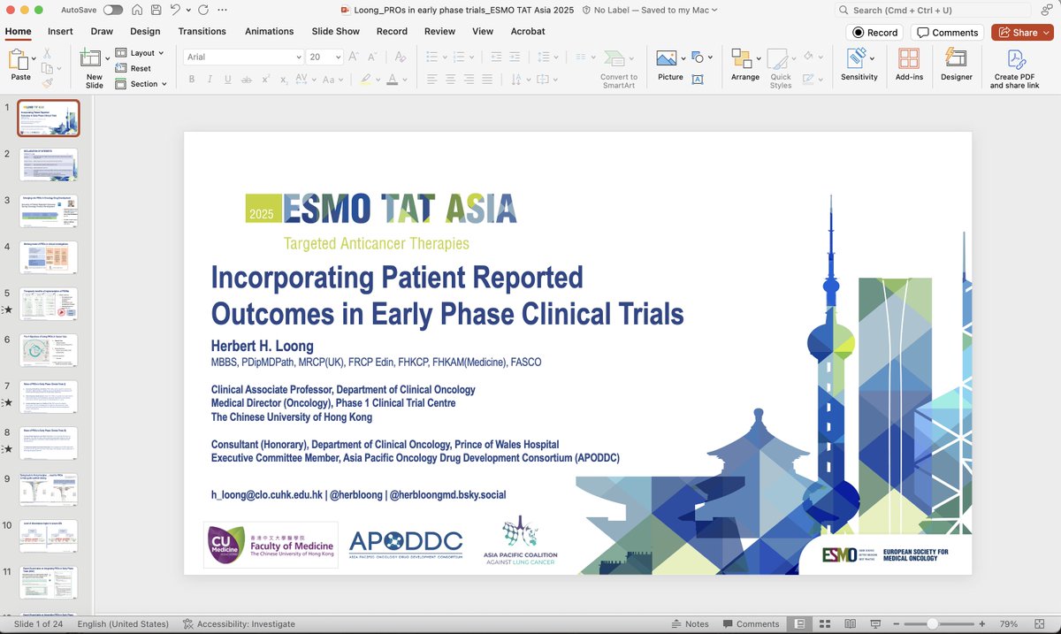Open the Undo history dropdown arrow
This screenshot has height=634, width=1061.
187,10
